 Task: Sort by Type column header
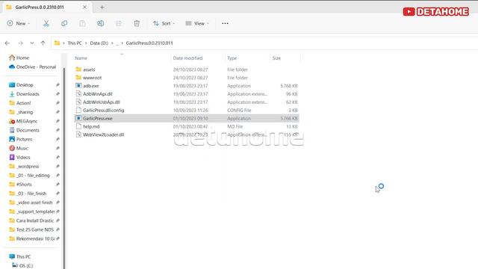[x=232, y=58]
